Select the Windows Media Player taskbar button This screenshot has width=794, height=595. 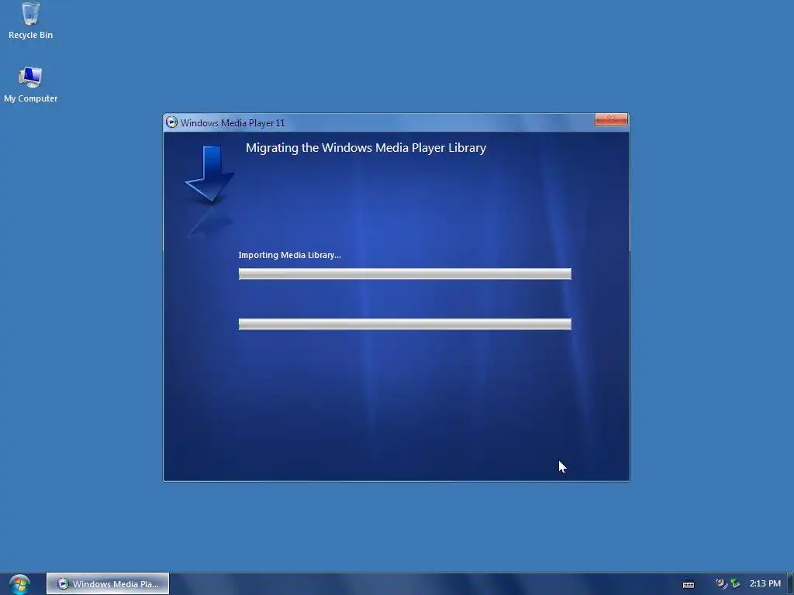108,584
